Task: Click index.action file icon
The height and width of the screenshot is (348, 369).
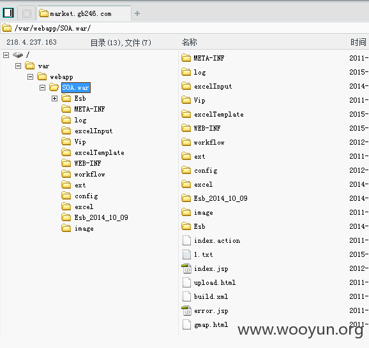Action: coord(186,240)
